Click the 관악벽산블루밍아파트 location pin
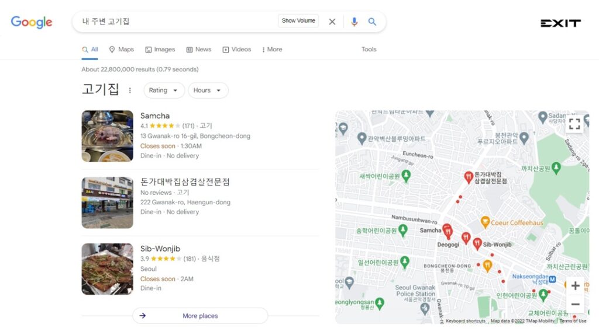 click(x=362, y=138)
